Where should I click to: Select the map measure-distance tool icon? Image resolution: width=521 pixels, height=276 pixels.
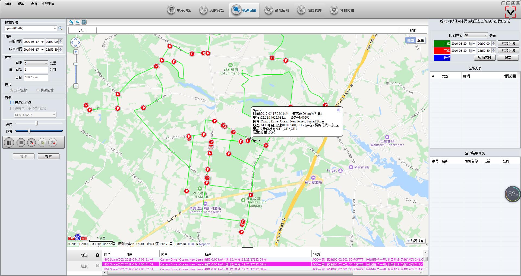(x=71, y=22)
